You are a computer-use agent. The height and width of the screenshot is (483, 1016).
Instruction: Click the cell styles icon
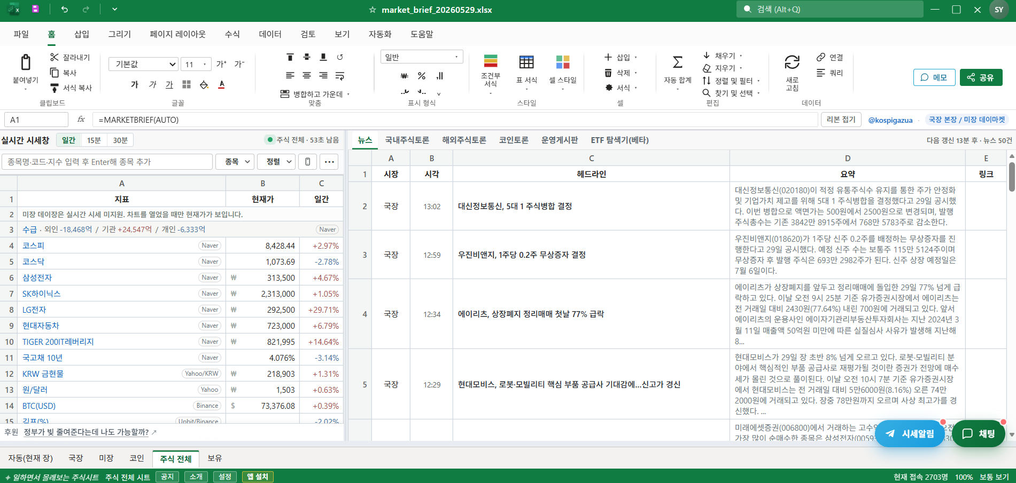click(563, 62)
